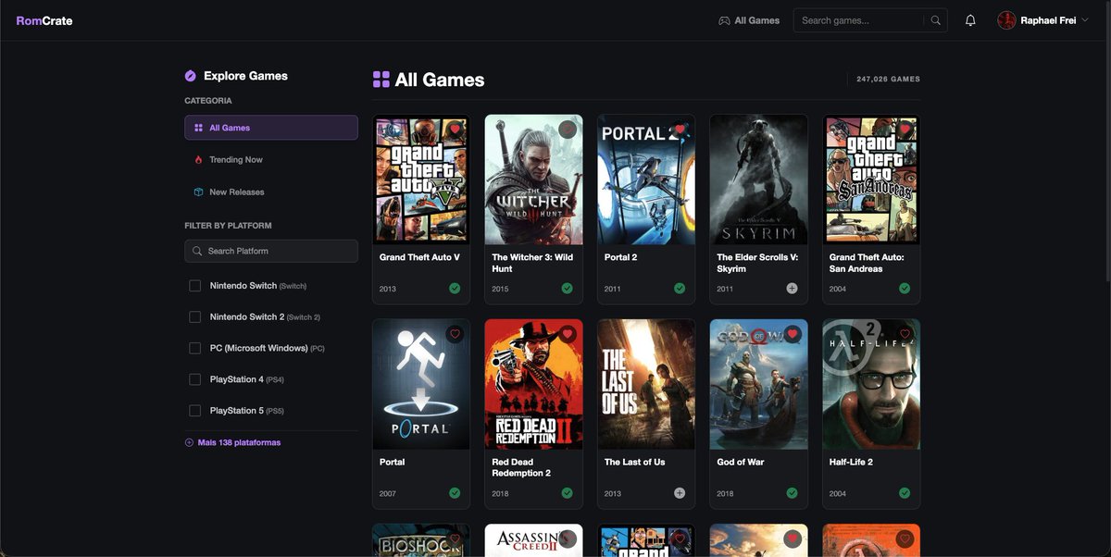Click green check status on GTA San Andreas
Viewport: 1111px width, 557px height.
(905, 289)
